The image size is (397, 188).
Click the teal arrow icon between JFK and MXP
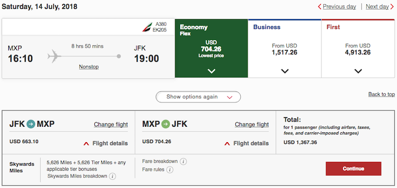point(31,124)
